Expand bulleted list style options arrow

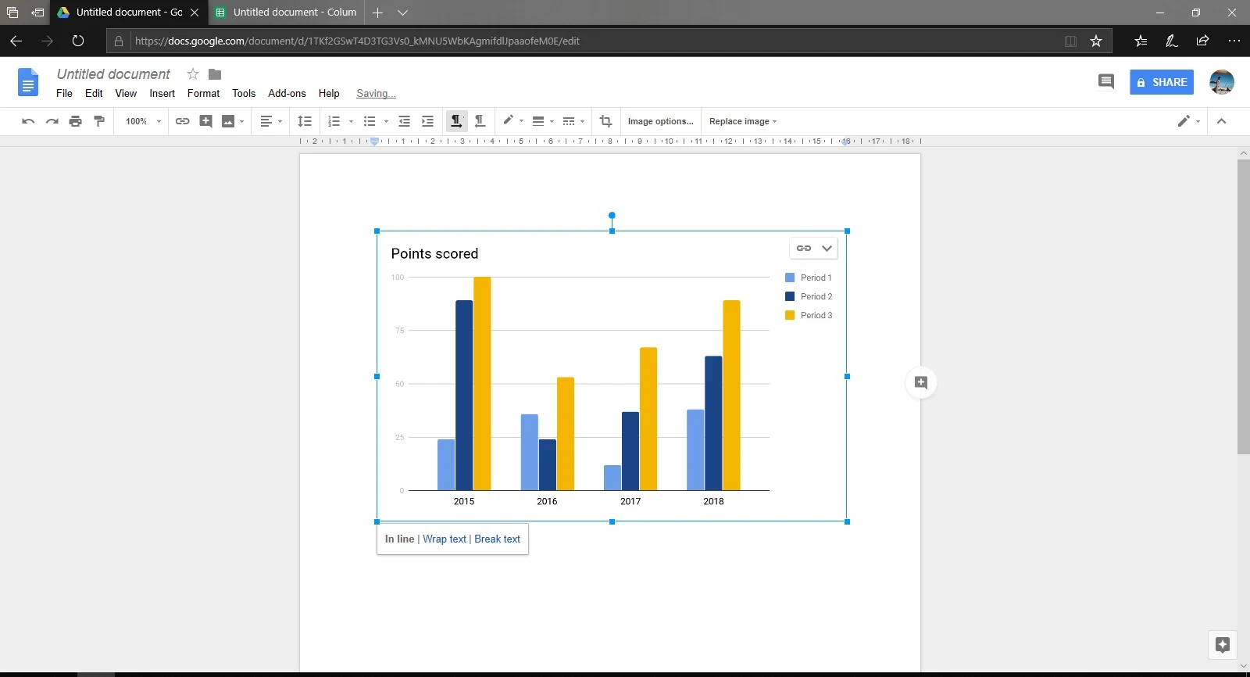click(386, 121)
